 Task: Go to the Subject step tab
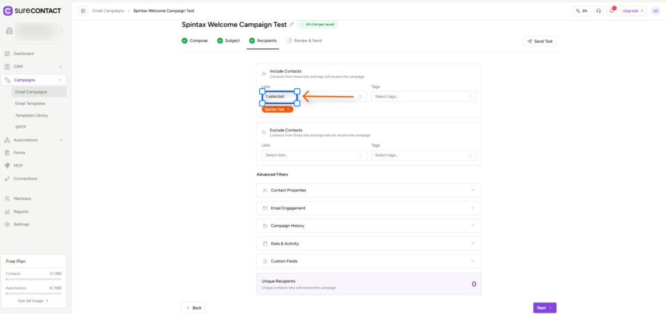tap(228, 40)
